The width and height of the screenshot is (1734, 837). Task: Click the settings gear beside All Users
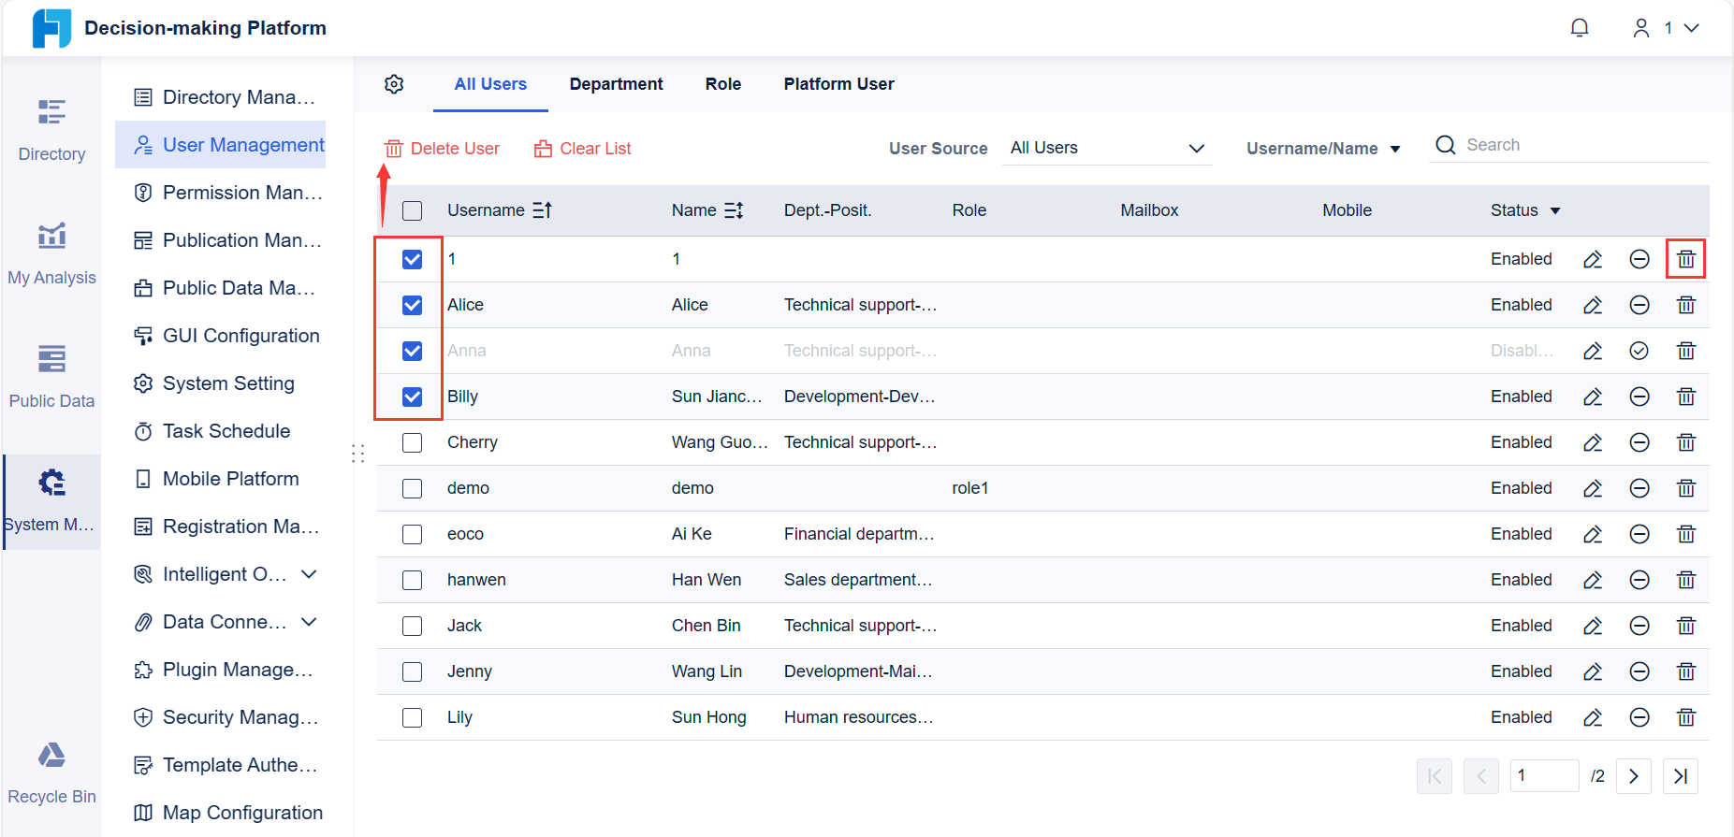point(394,84)
